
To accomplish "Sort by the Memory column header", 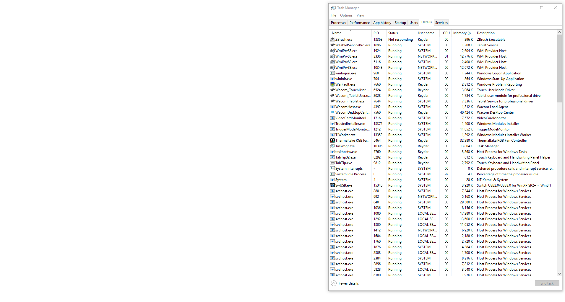I will tap(463, 33).
